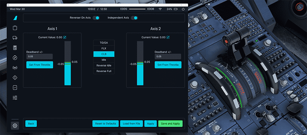307x135 pixels.
Task: Open the failures warning diamond icon
Action: point(15,78)
